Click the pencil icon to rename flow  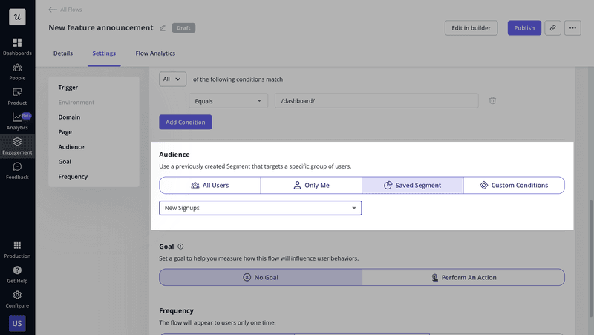tap(163, 28)
